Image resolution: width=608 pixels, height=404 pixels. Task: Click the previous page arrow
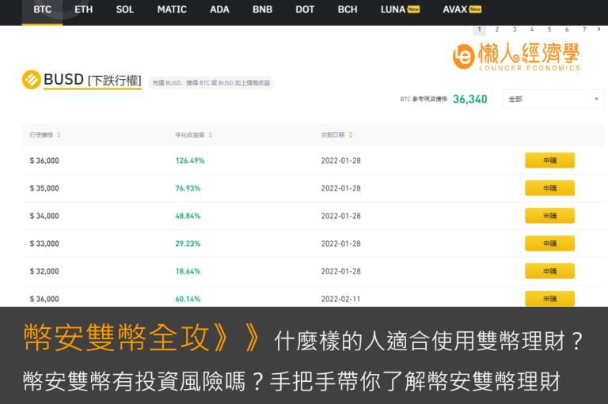pos(465,29)
